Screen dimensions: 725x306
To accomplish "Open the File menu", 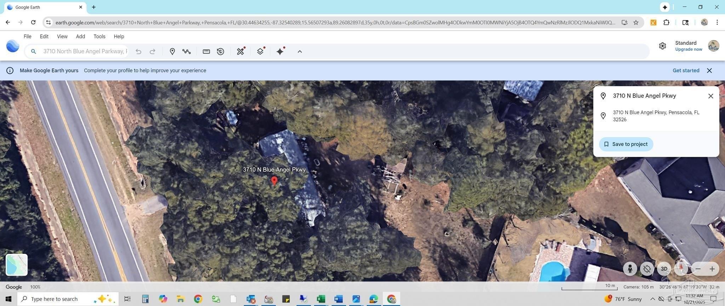I will click(27, 36).
